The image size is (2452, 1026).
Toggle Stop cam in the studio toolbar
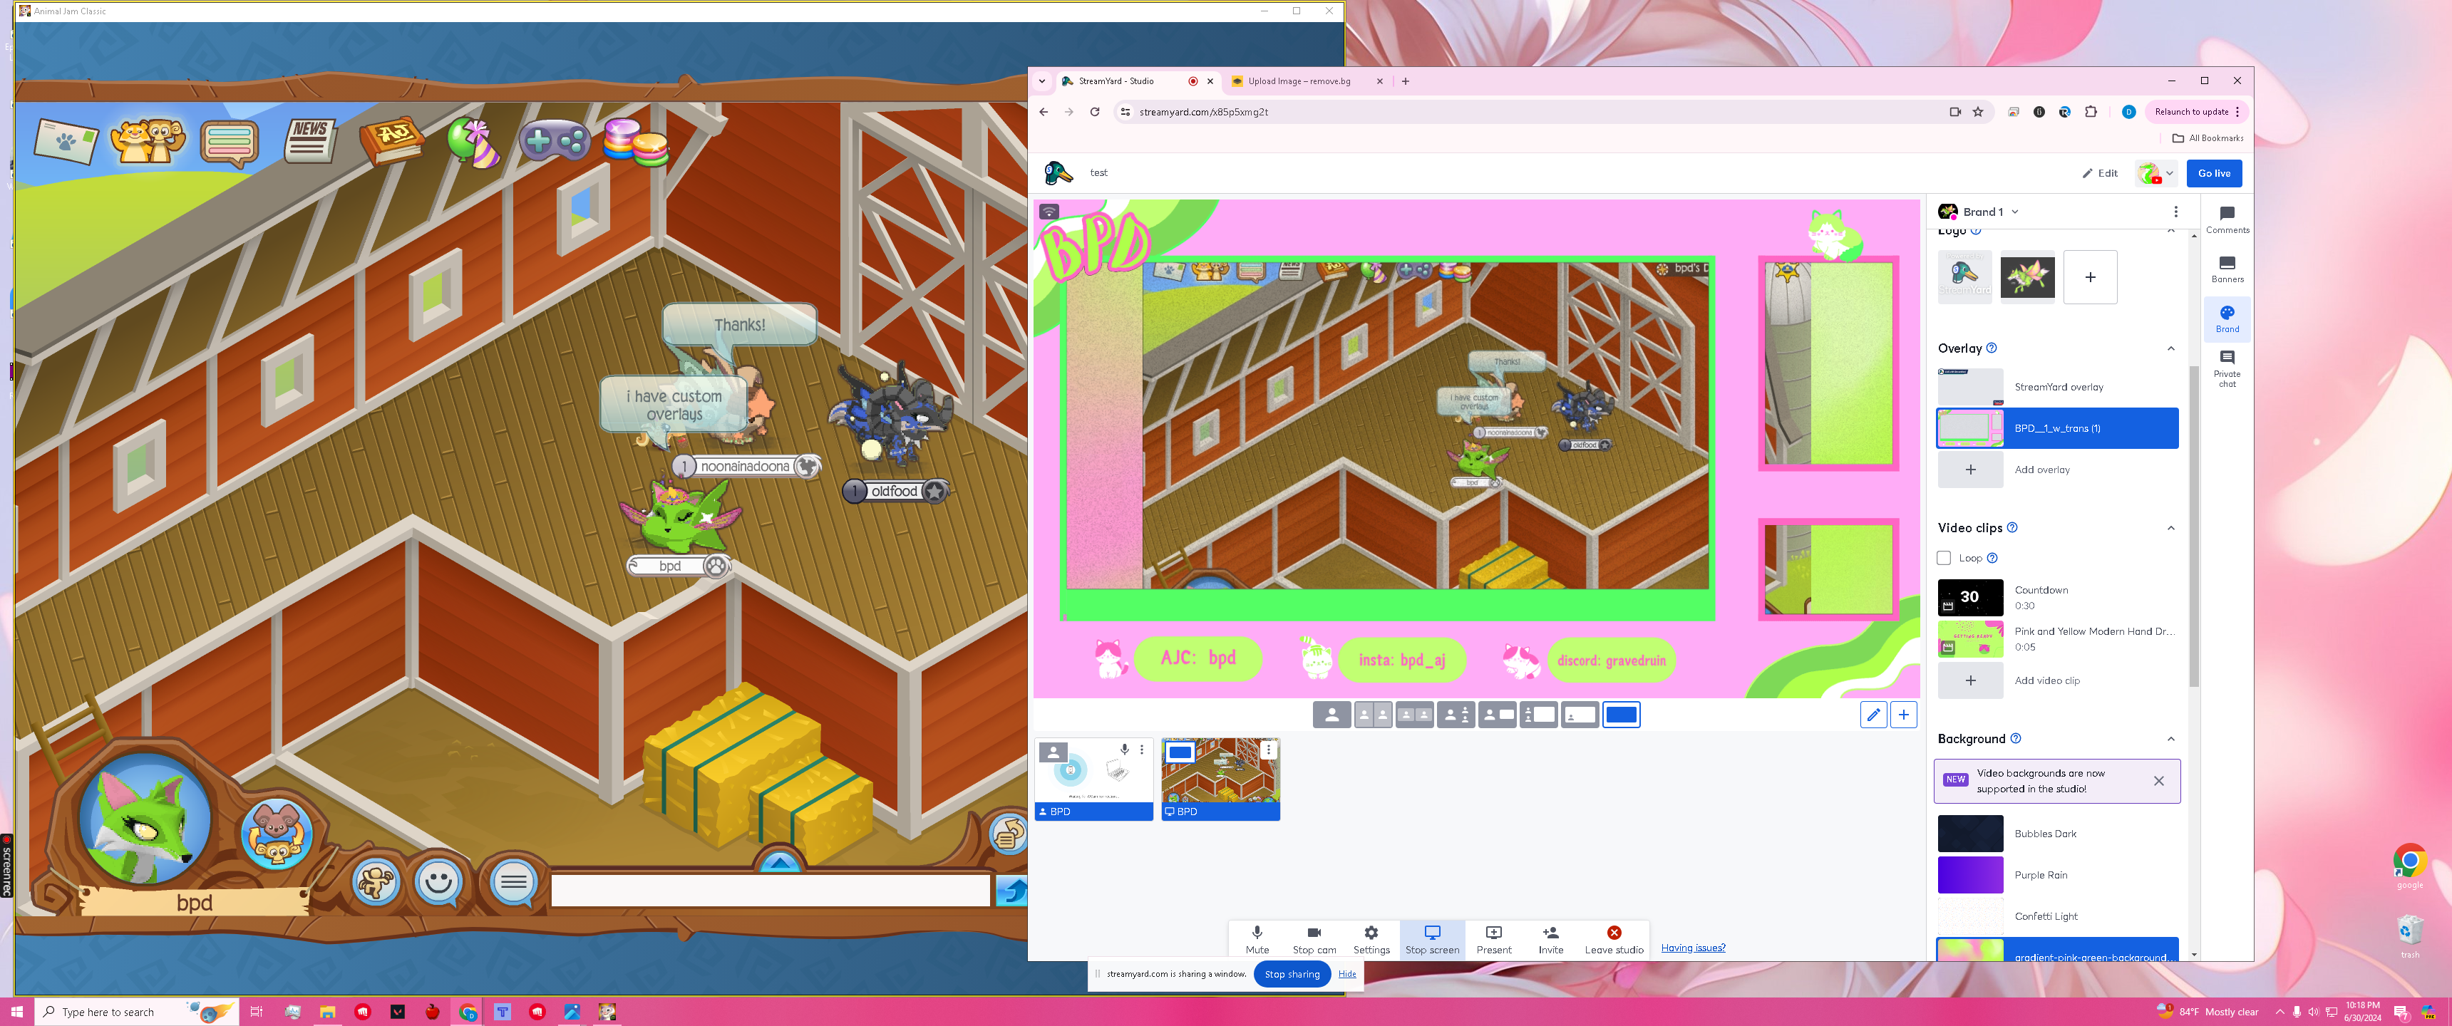pyautogui.click(x=1314, y=939)
